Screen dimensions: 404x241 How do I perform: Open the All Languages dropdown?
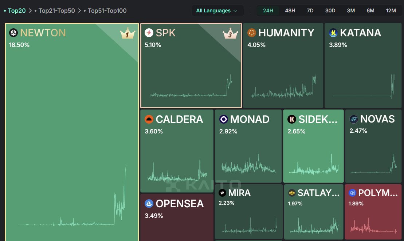[x=217, y=11]
